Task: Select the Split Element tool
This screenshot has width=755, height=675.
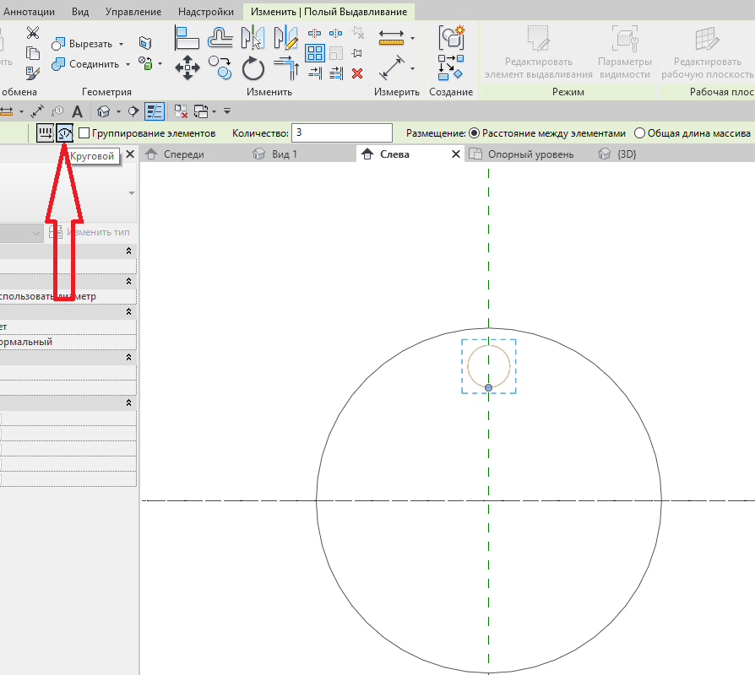Action: click(314, 33)
